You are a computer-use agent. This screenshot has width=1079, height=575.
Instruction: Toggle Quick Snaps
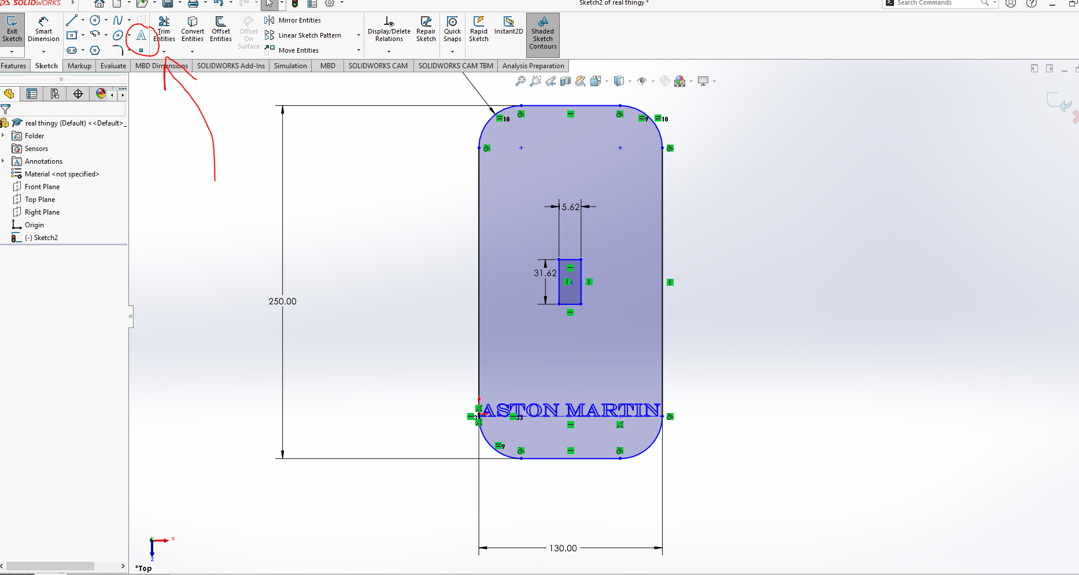(452, 28)
